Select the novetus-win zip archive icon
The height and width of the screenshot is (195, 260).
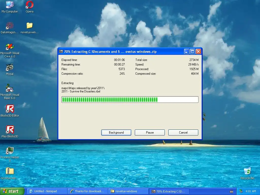click(x=10, y=173)
